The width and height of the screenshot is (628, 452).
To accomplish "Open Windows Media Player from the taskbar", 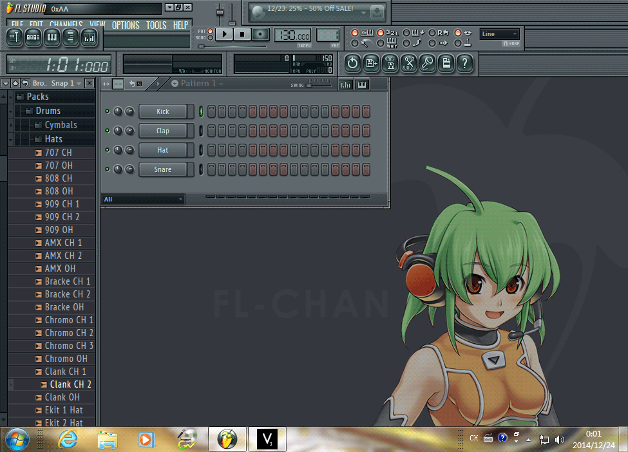I will [x=147, y=440].
